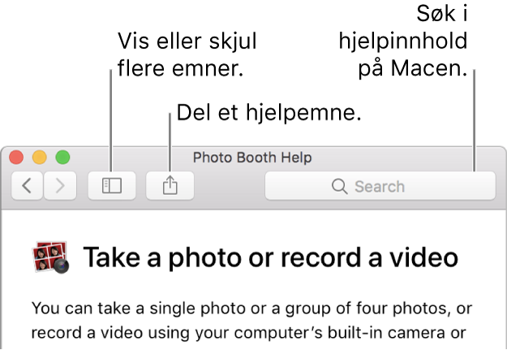Open the Share menu for this help topic

170,186
